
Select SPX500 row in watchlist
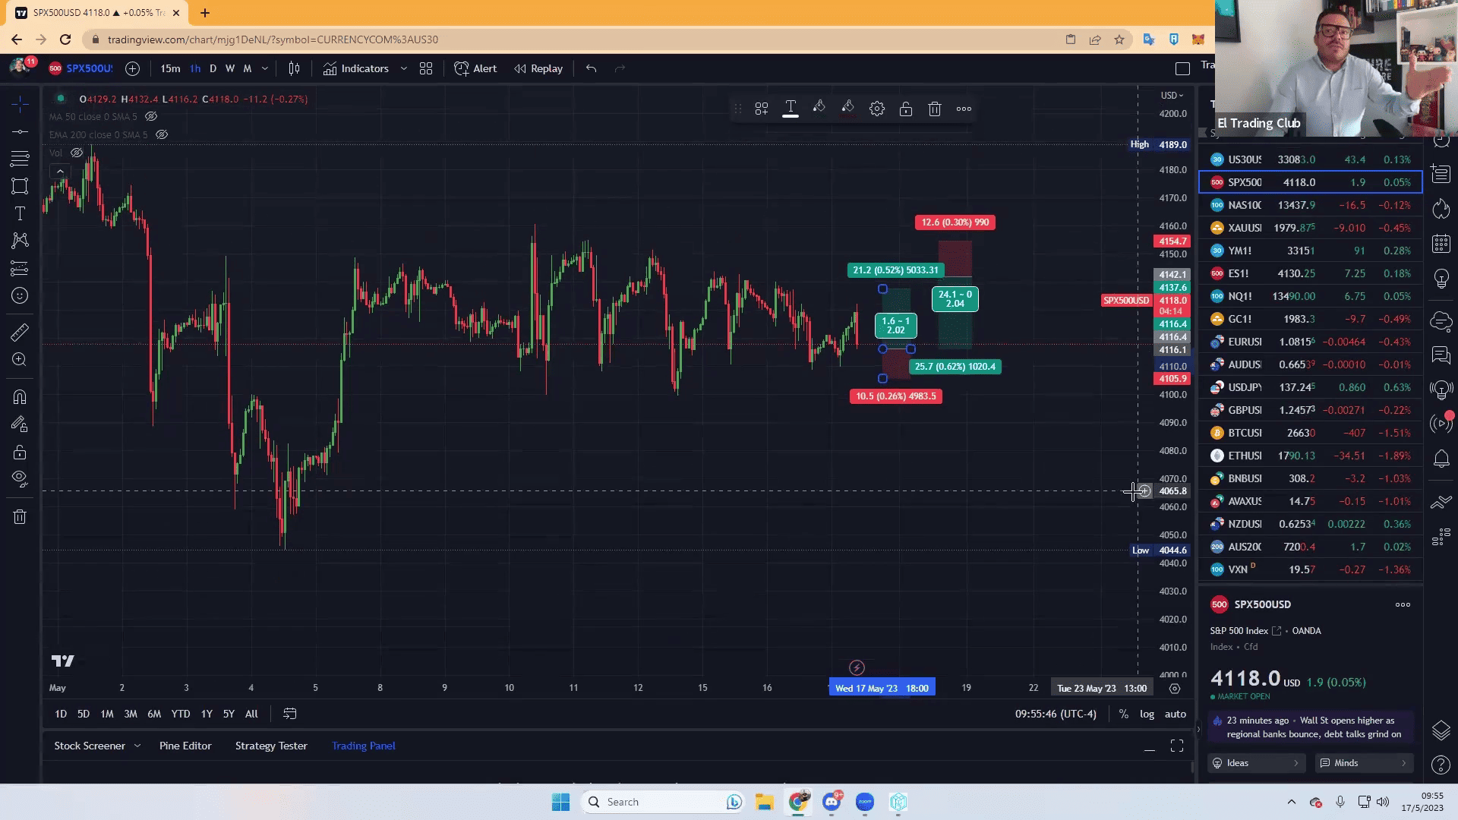1311,182
